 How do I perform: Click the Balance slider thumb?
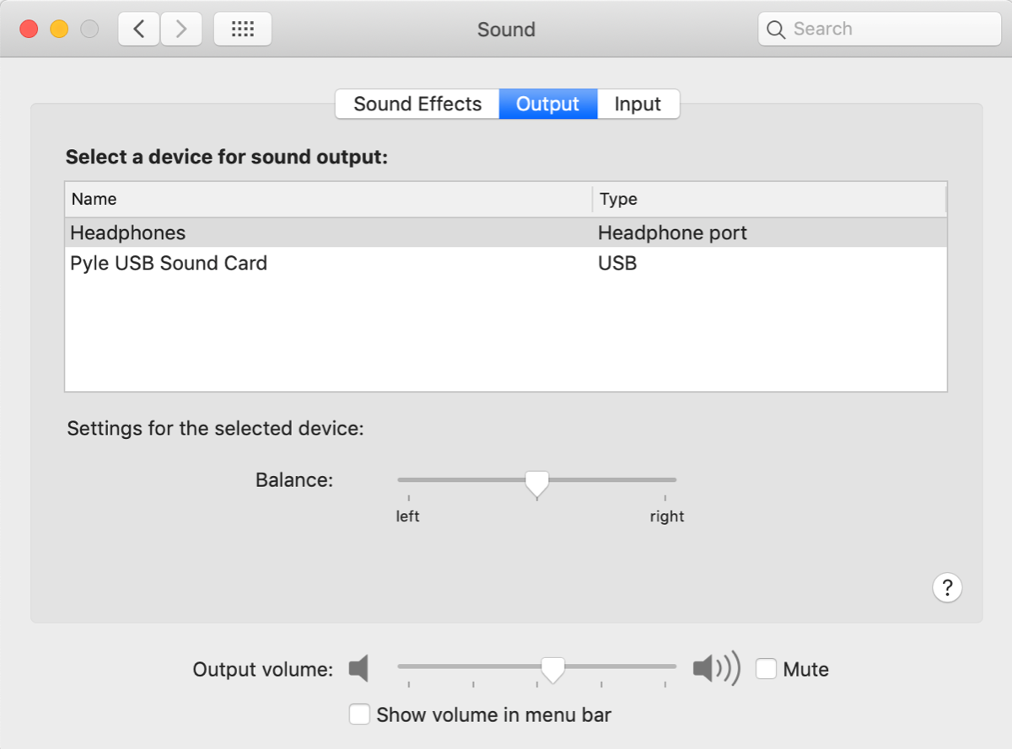click(x=536, y=484)
